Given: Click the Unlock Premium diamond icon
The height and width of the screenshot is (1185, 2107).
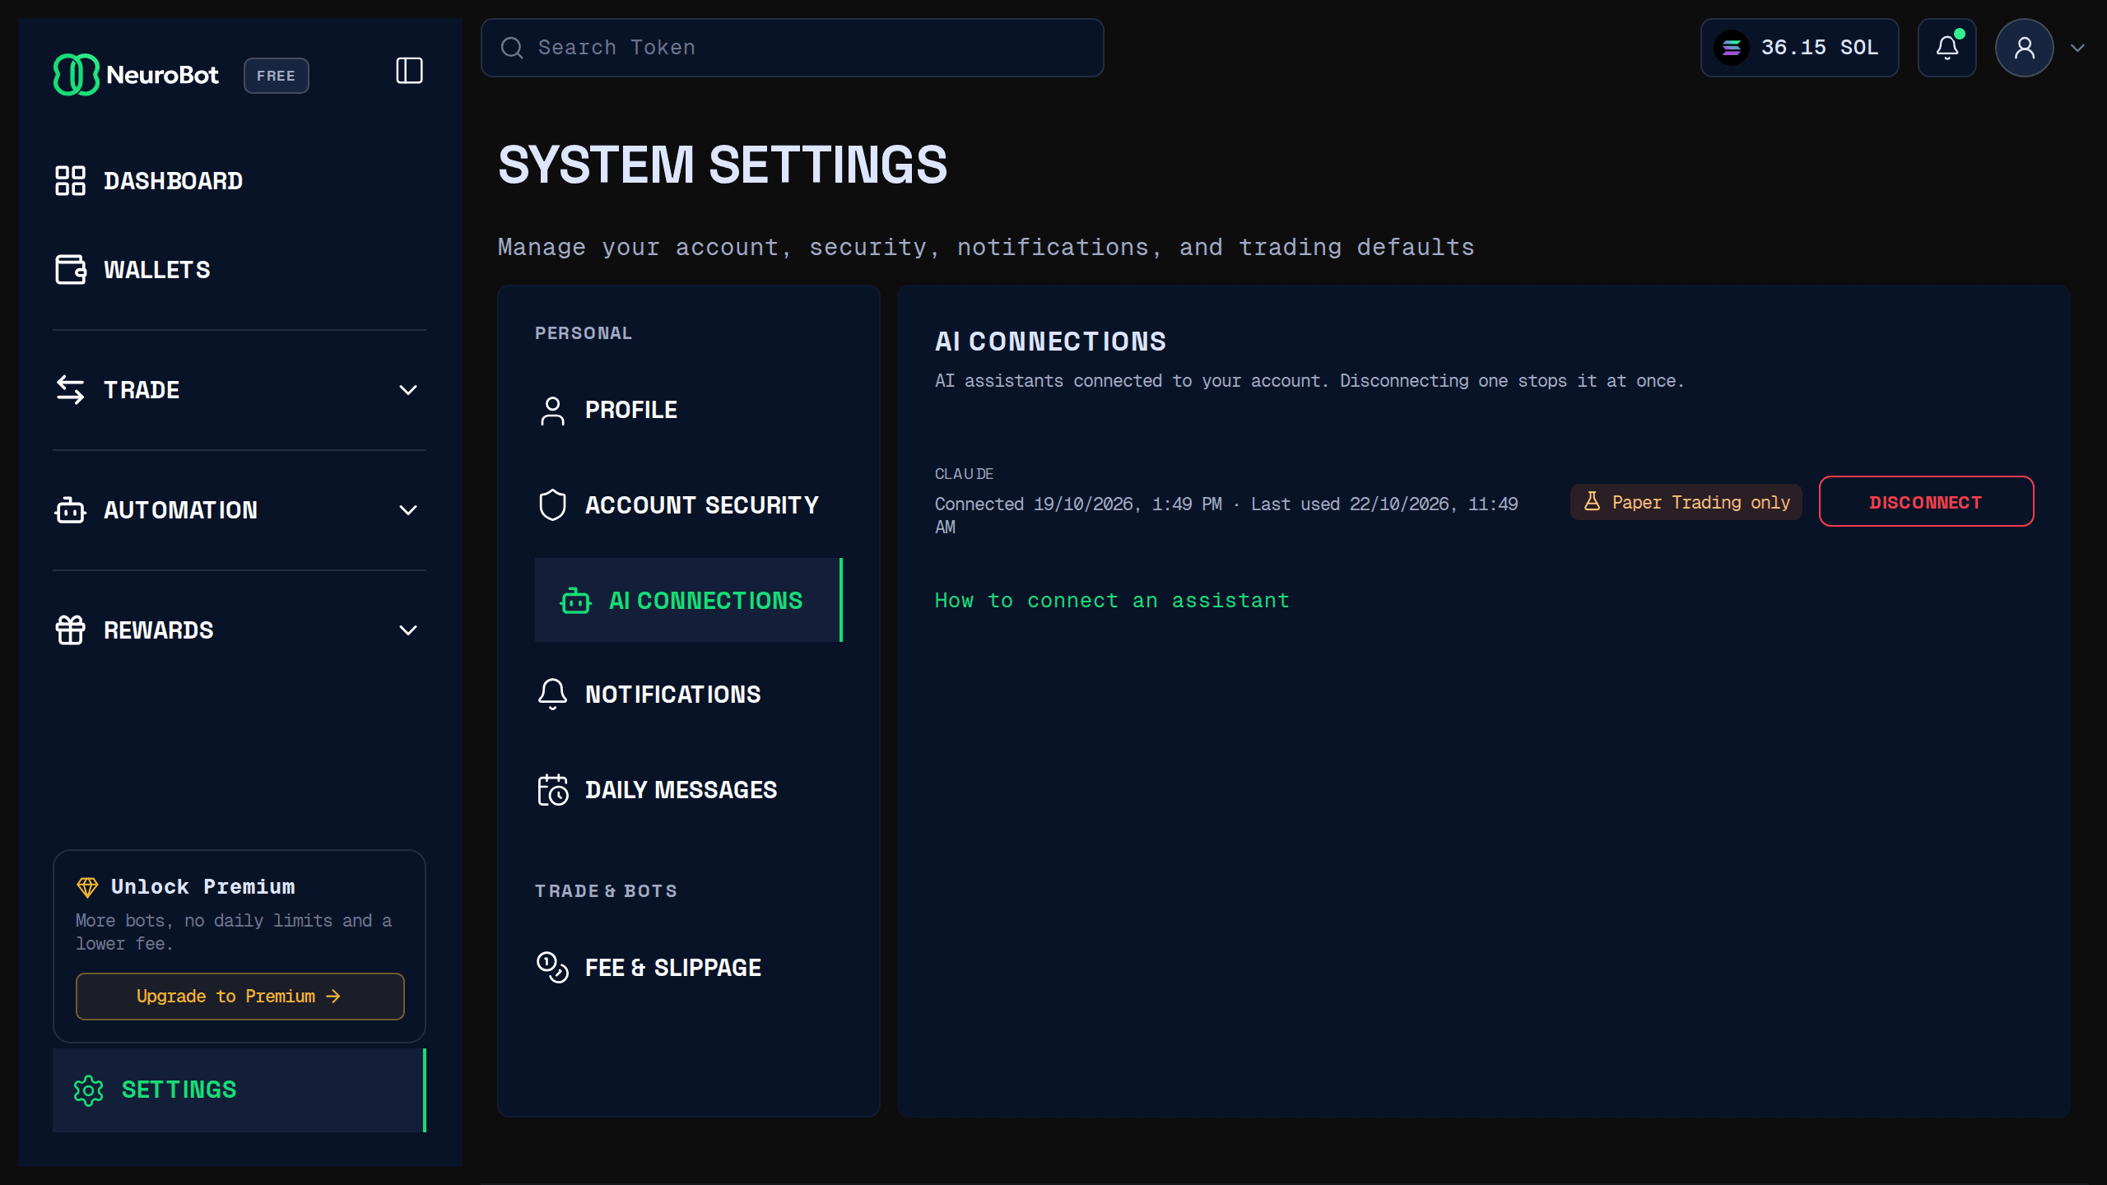Looking at the screenshot, I should 87,887.
